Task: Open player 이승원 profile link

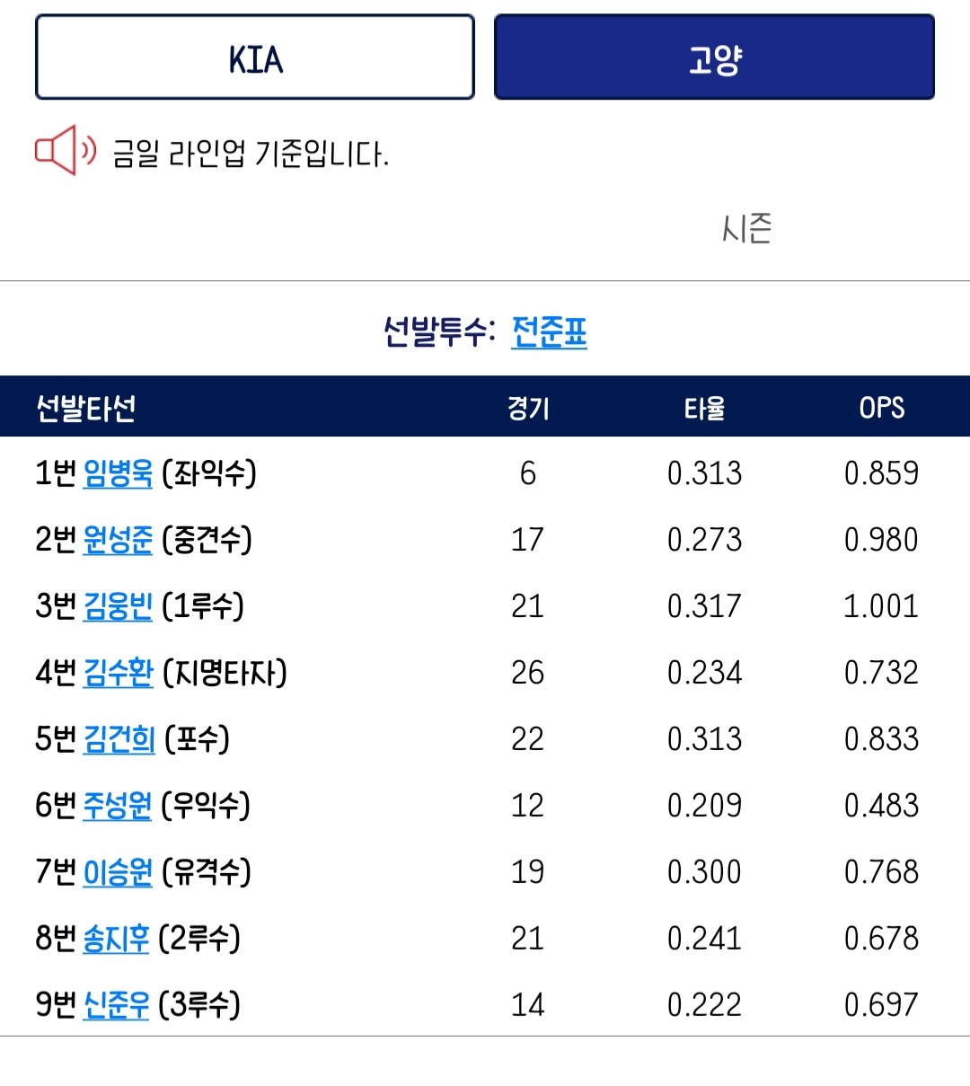Action: [118, 872]
